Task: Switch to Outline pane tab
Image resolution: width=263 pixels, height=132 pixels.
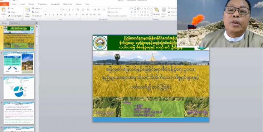Action: [x=14, y=23]
